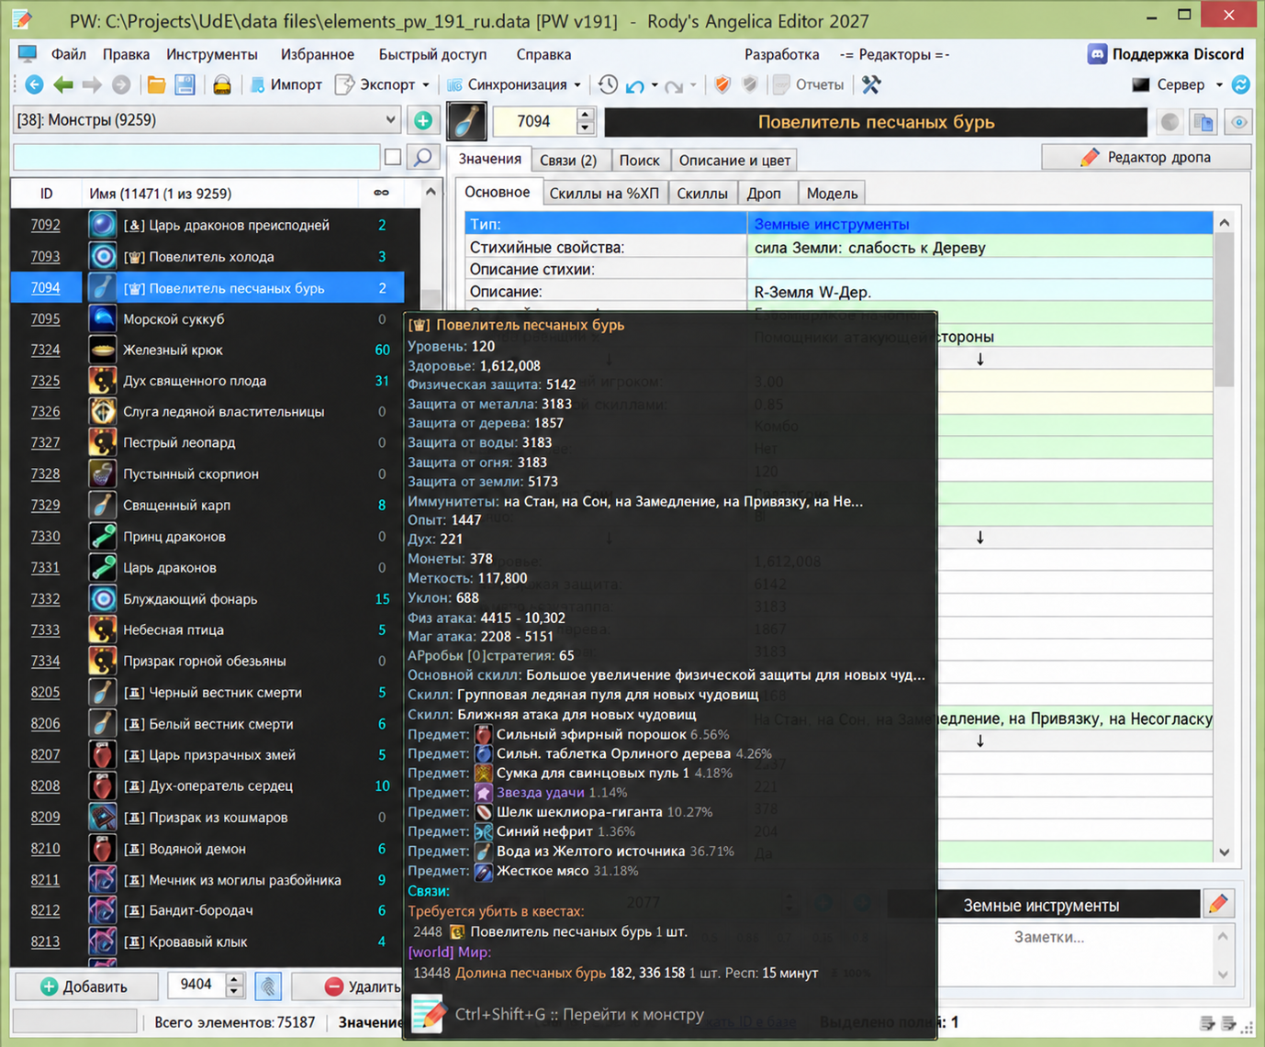The image size is (1265, 1047).
Task: Click the blue back arrow toolbar icon
Action: point(34,85)
